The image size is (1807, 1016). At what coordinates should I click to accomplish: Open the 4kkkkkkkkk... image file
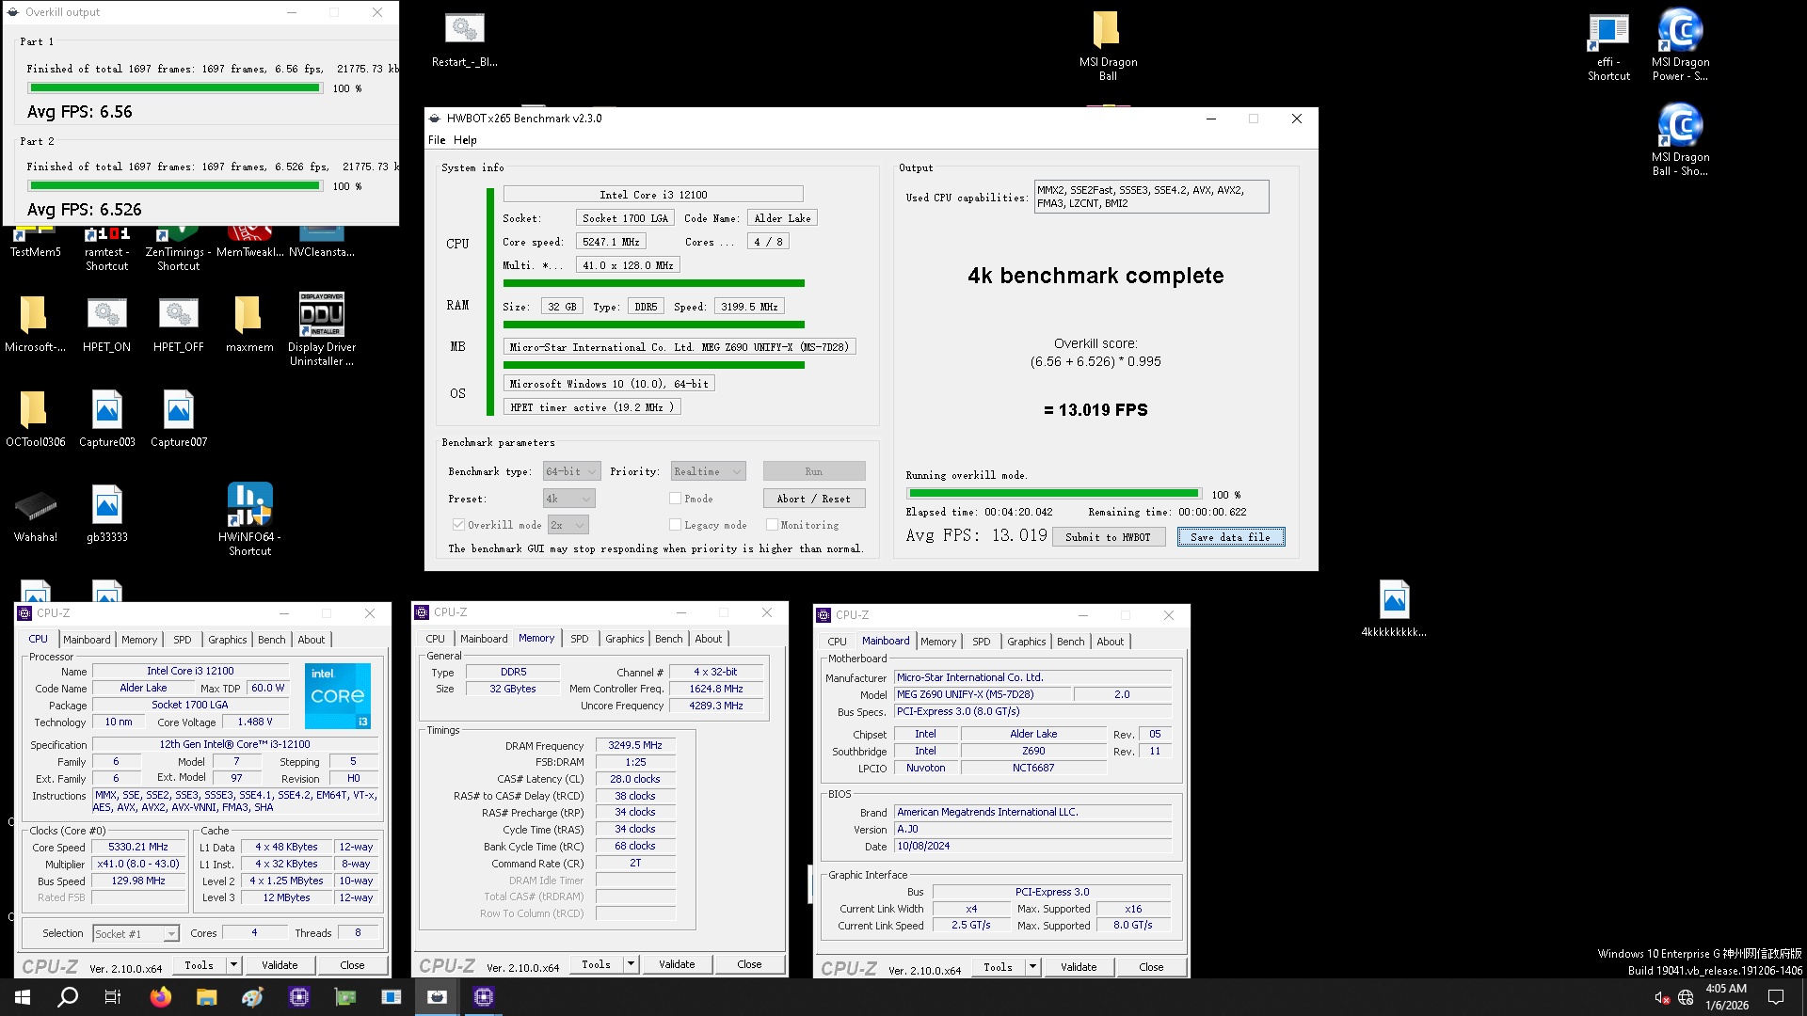pos(1394,609)
